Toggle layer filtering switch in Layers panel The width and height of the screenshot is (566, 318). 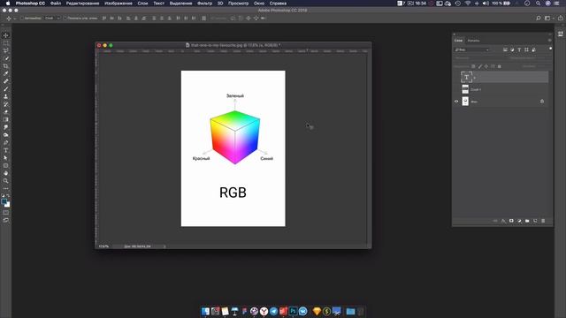point(550,49)
